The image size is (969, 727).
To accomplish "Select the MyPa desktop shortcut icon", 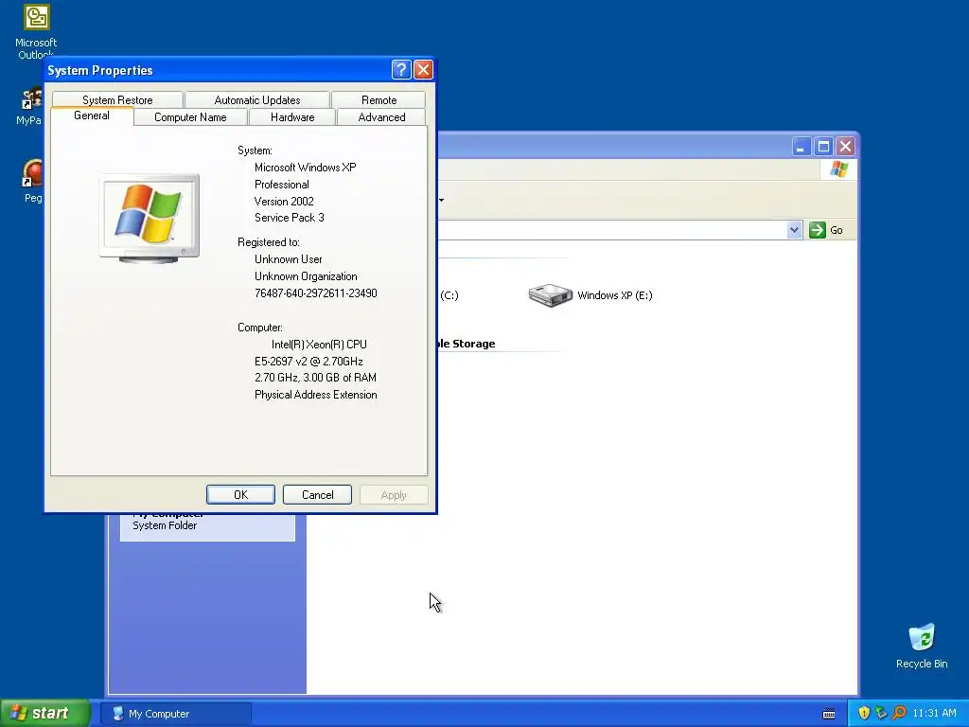I will [32, 98].
